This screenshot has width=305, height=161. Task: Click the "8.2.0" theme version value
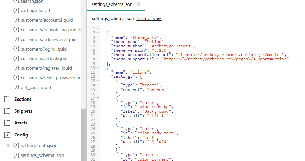click(x=160, y=50)
